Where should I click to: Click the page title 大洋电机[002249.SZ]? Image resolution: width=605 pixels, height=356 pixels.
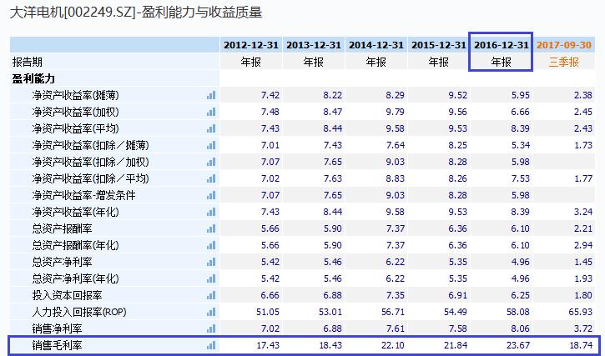pos(73,13)
